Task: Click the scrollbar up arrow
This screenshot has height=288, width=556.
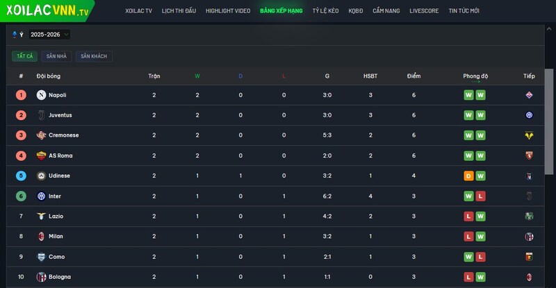Action: point(549,29)
